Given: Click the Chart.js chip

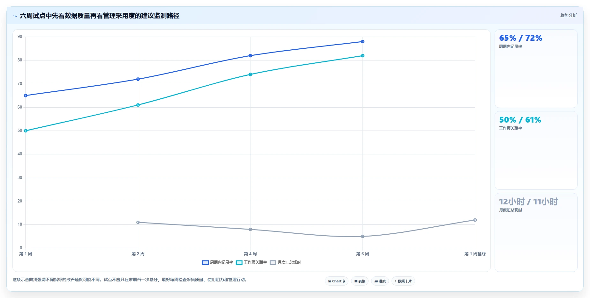Looking at the screenshot, I should [337, 281].
